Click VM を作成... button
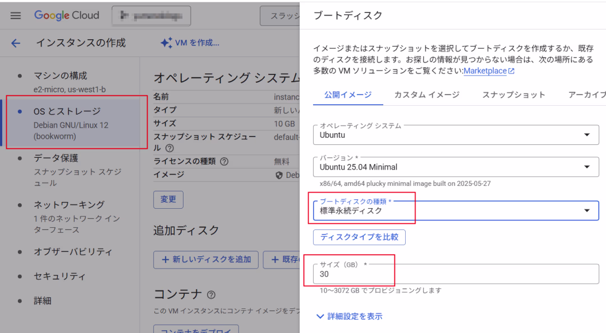Image resolution: width=606 pixels, height=333 pixels. click(190, 43)
